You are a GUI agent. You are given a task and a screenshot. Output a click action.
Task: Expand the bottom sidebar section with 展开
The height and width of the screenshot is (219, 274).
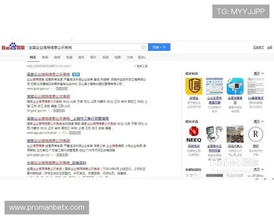click(258, 169)
